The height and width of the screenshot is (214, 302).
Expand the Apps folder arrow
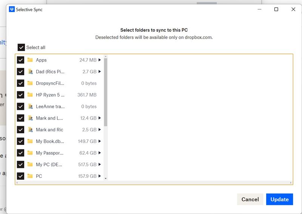[100, 60]
